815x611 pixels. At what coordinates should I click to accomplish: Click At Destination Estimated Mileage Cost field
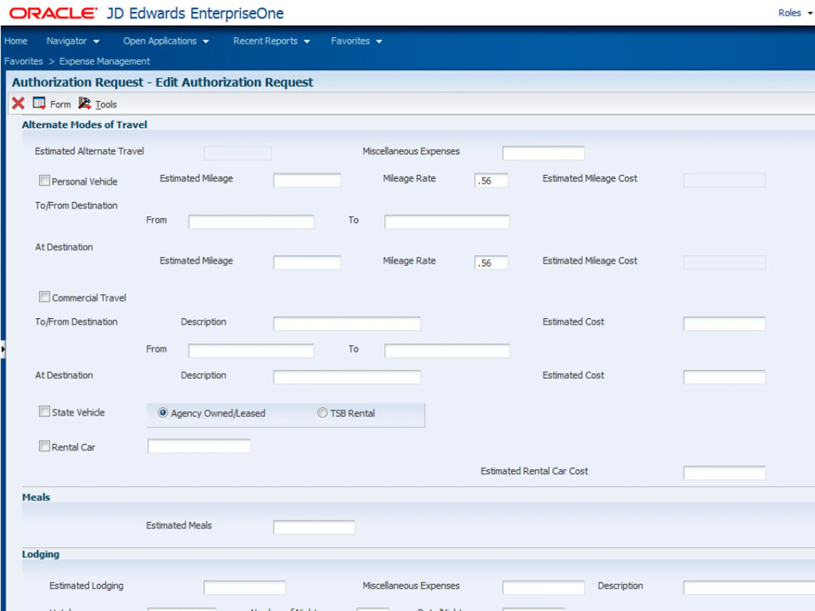point(724,263)
